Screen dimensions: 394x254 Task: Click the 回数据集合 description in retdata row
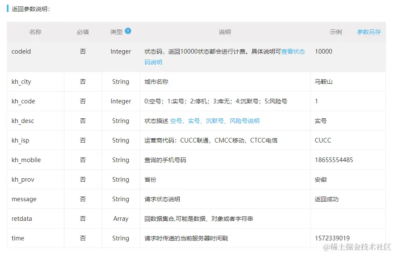[x=198, y=219]
